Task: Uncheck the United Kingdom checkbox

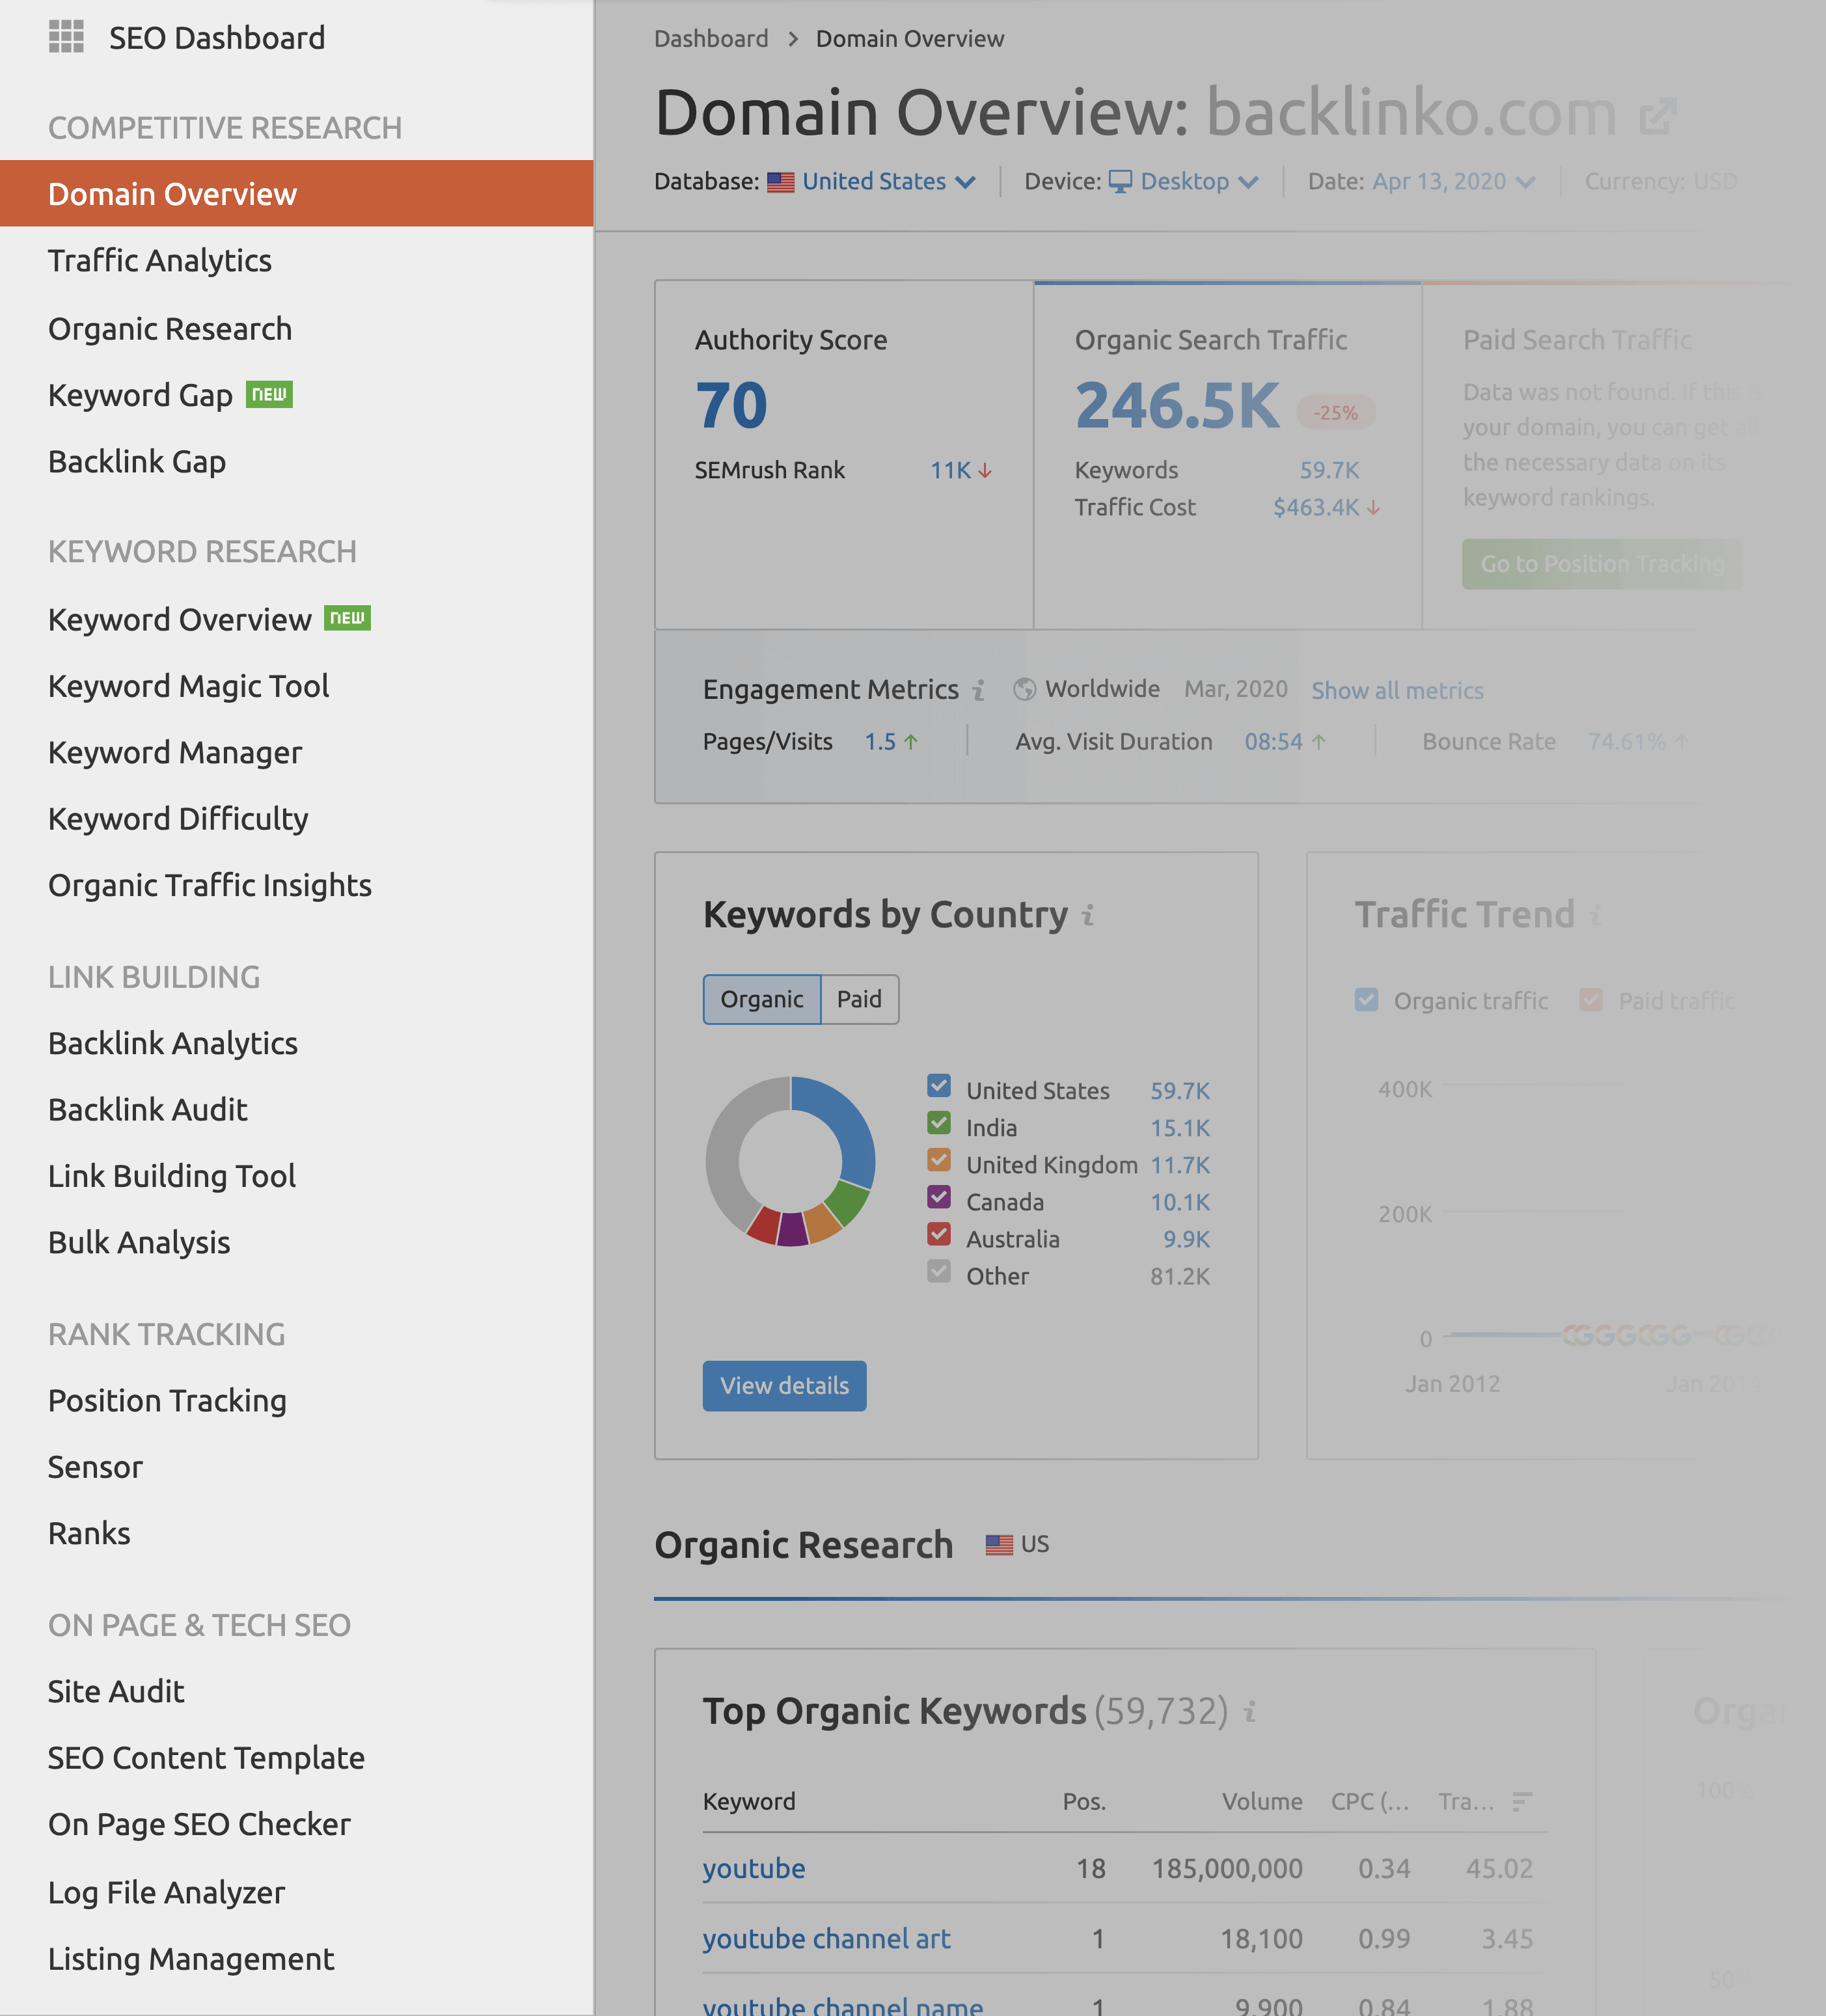Action: (939, 1159)
